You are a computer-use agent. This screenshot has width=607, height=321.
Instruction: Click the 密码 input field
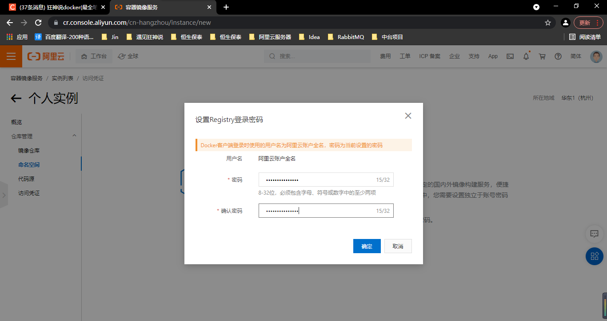coord(326,180)
